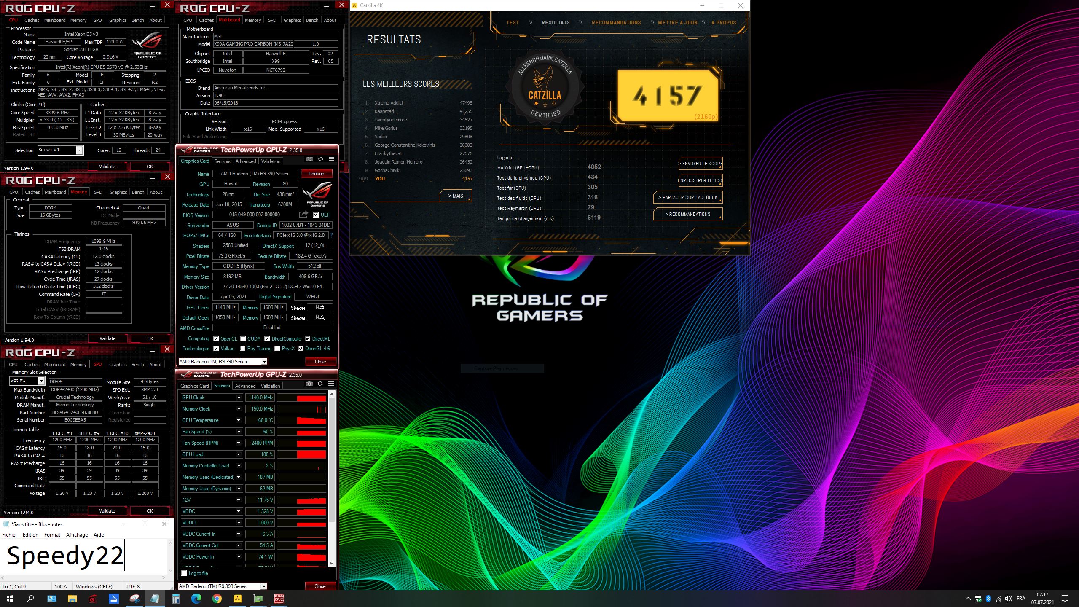Enable Log to file checkbox

[x=184, y=573]
